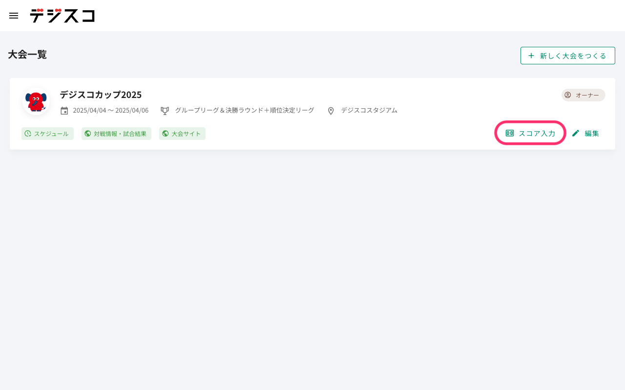625x390 pixels.
Task: Click the 大会一覧 page heading
Action: pos(27,55)
